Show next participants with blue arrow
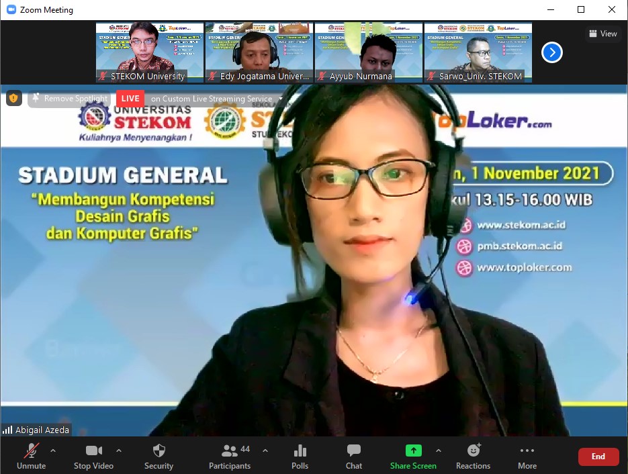The height and width of the screenshot is (474, 628). [x=552, y=52]
